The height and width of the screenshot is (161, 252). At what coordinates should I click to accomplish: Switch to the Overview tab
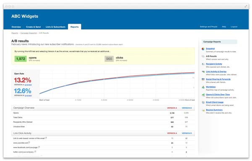pos(16,27)
